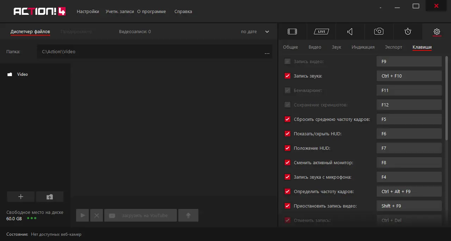Image resolution: width=451 pixels, height=241 pixels.
Task: Uncheck the Положение HUD checkbox
Action: tap(288, 148)
